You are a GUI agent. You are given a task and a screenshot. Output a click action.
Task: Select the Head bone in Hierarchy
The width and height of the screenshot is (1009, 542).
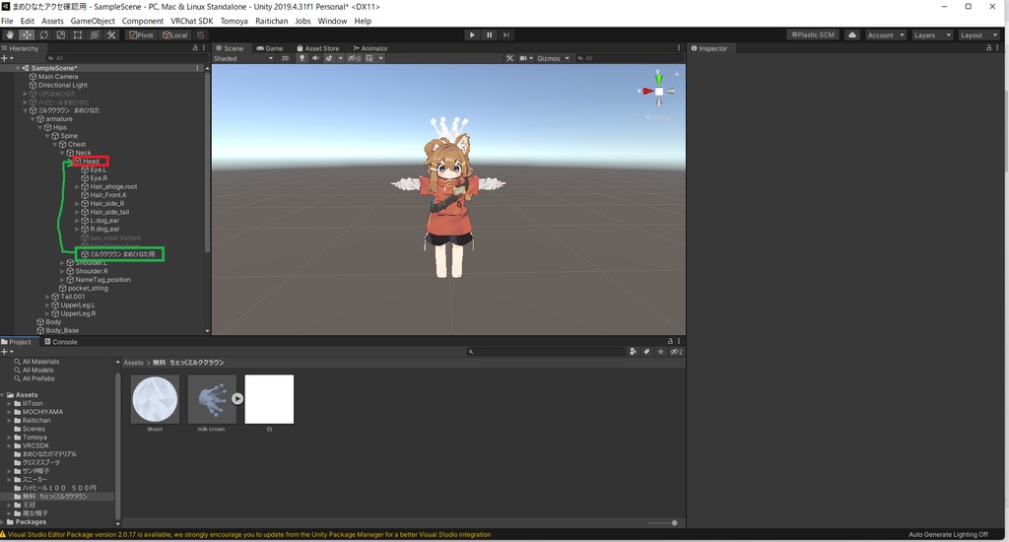pos(91,161)
